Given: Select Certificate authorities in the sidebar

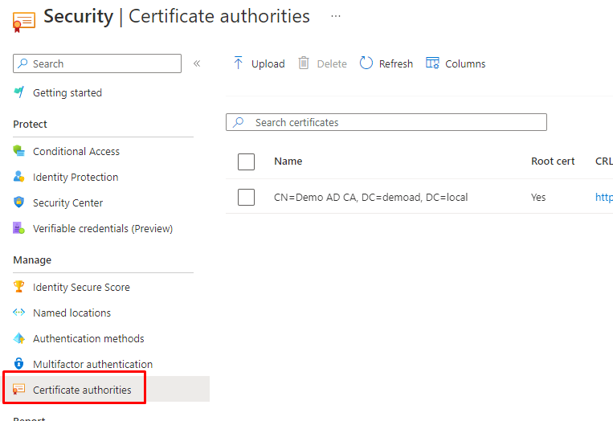Looking at the screenshot, I should 82,390.
